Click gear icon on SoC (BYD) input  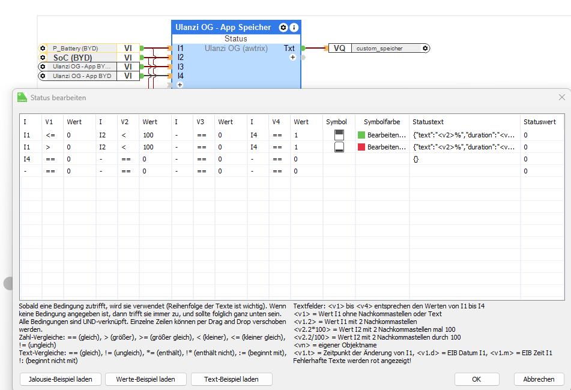(x=43, y=58)
